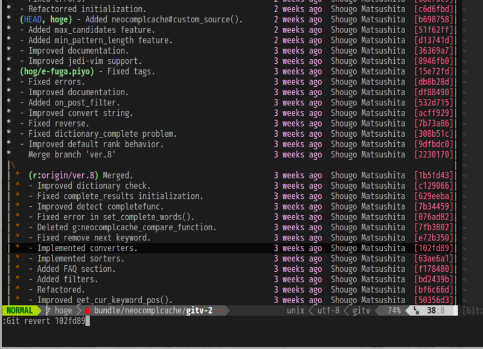483x349 pixels.
Task: Click commit hash [df88490]
Action: tap(433, 92)
